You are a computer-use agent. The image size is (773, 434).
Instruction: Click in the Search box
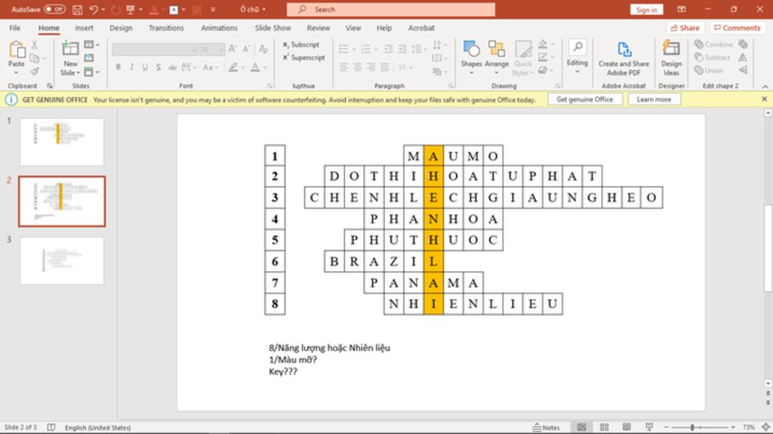[391, 9]
